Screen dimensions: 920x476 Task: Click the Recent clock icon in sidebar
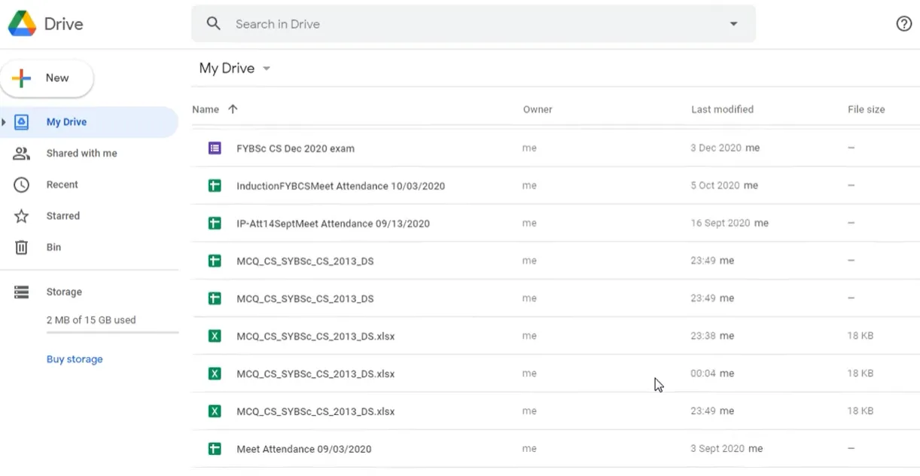22,185
